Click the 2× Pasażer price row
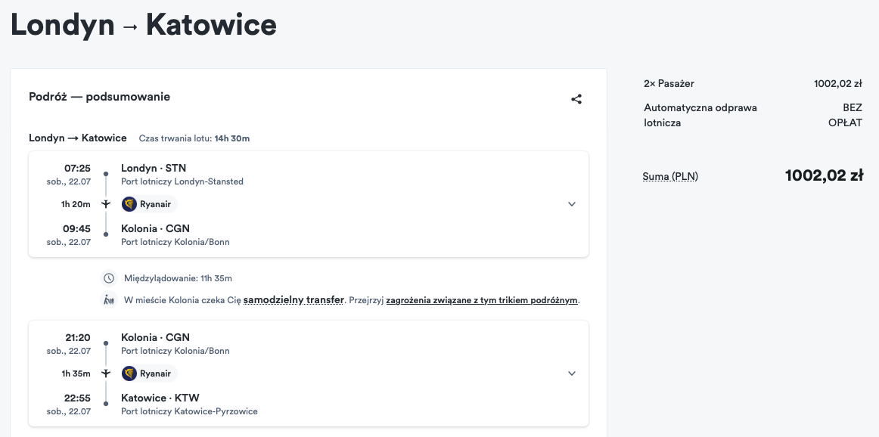The width and height of the screenshot is (879, 437). [753, 83]
